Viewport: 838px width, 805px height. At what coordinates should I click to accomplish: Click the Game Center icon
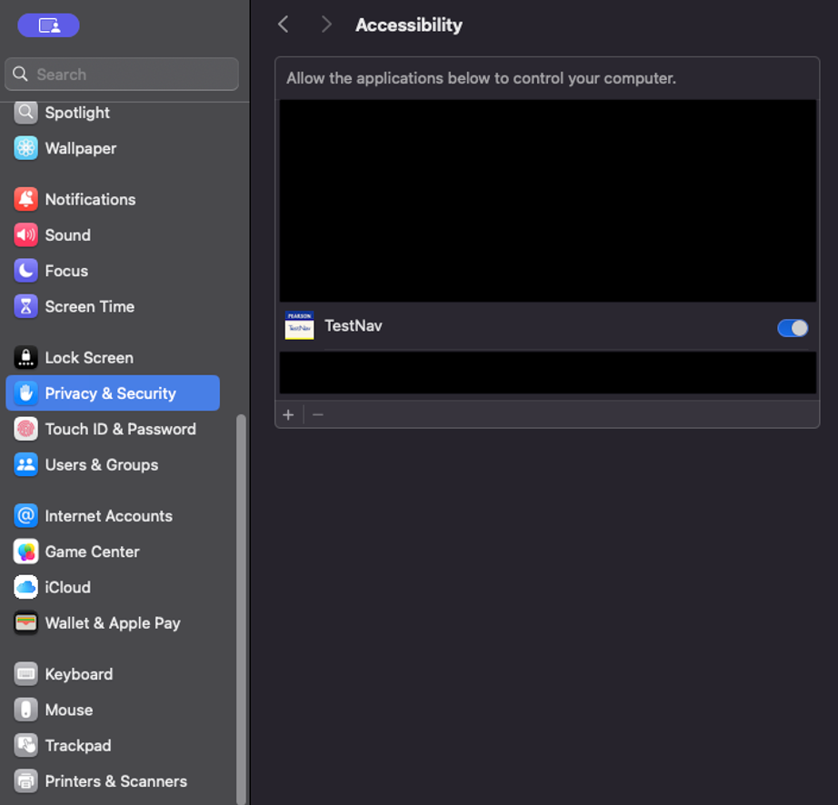[25, 552]
